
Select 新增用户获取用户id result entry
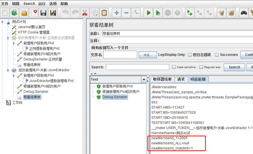[x=117, y=86]
